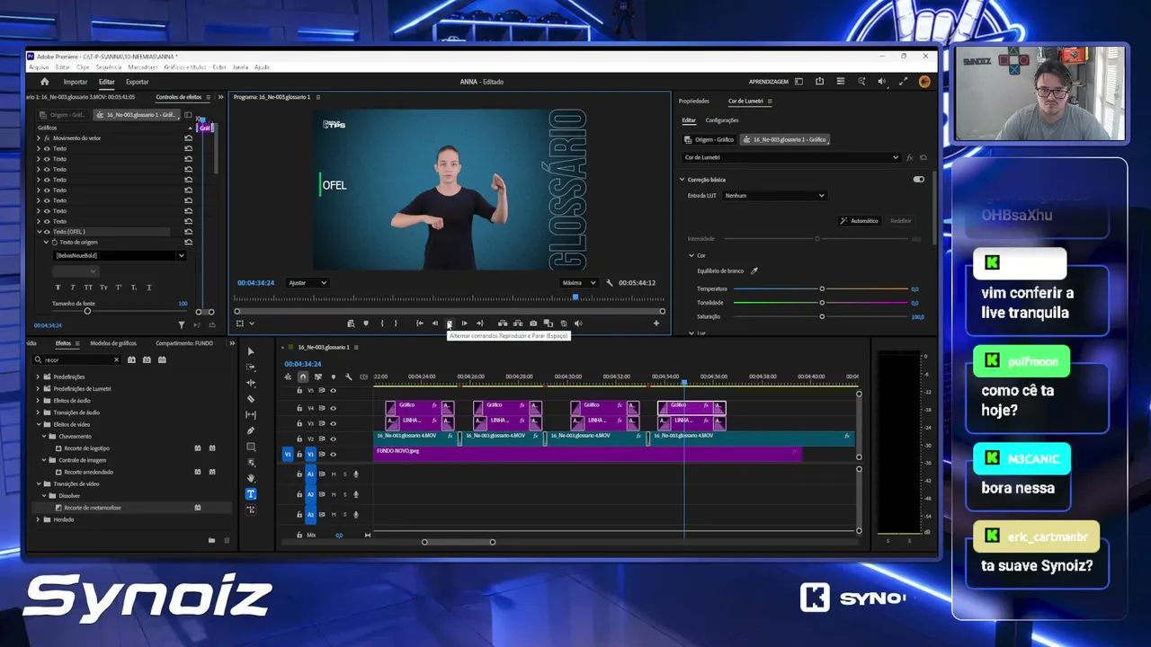
Task: Click the Home icon in the header
Action: coord(44,82)
